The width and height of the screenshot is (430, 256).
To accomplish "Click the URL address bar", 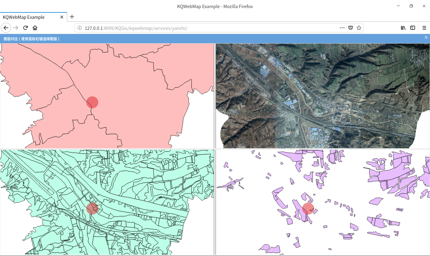I will click(209, 28).
